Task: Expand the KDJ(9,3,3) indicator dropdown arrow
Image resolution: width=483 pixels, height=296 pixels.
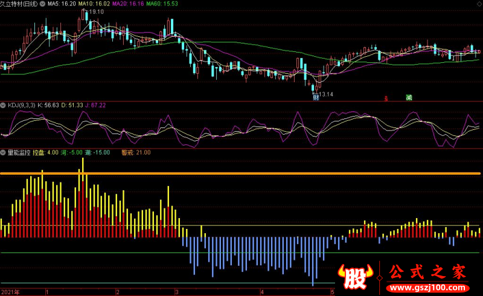Action: coord(3,106)
